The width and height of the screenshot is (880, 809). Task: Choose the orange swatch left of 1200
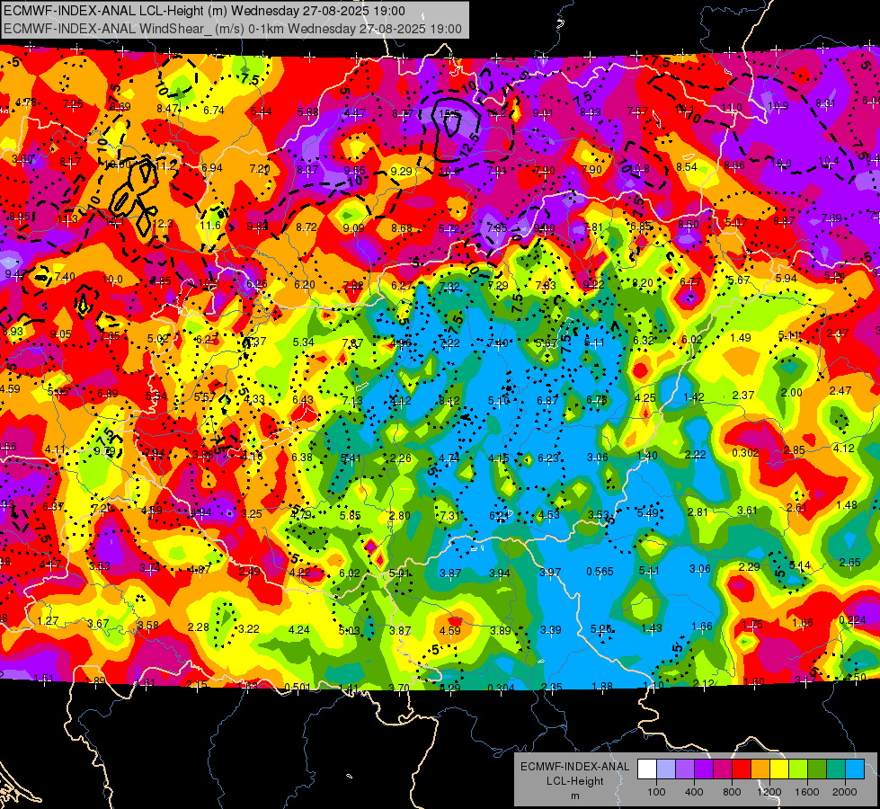click(x=760, y=769)
